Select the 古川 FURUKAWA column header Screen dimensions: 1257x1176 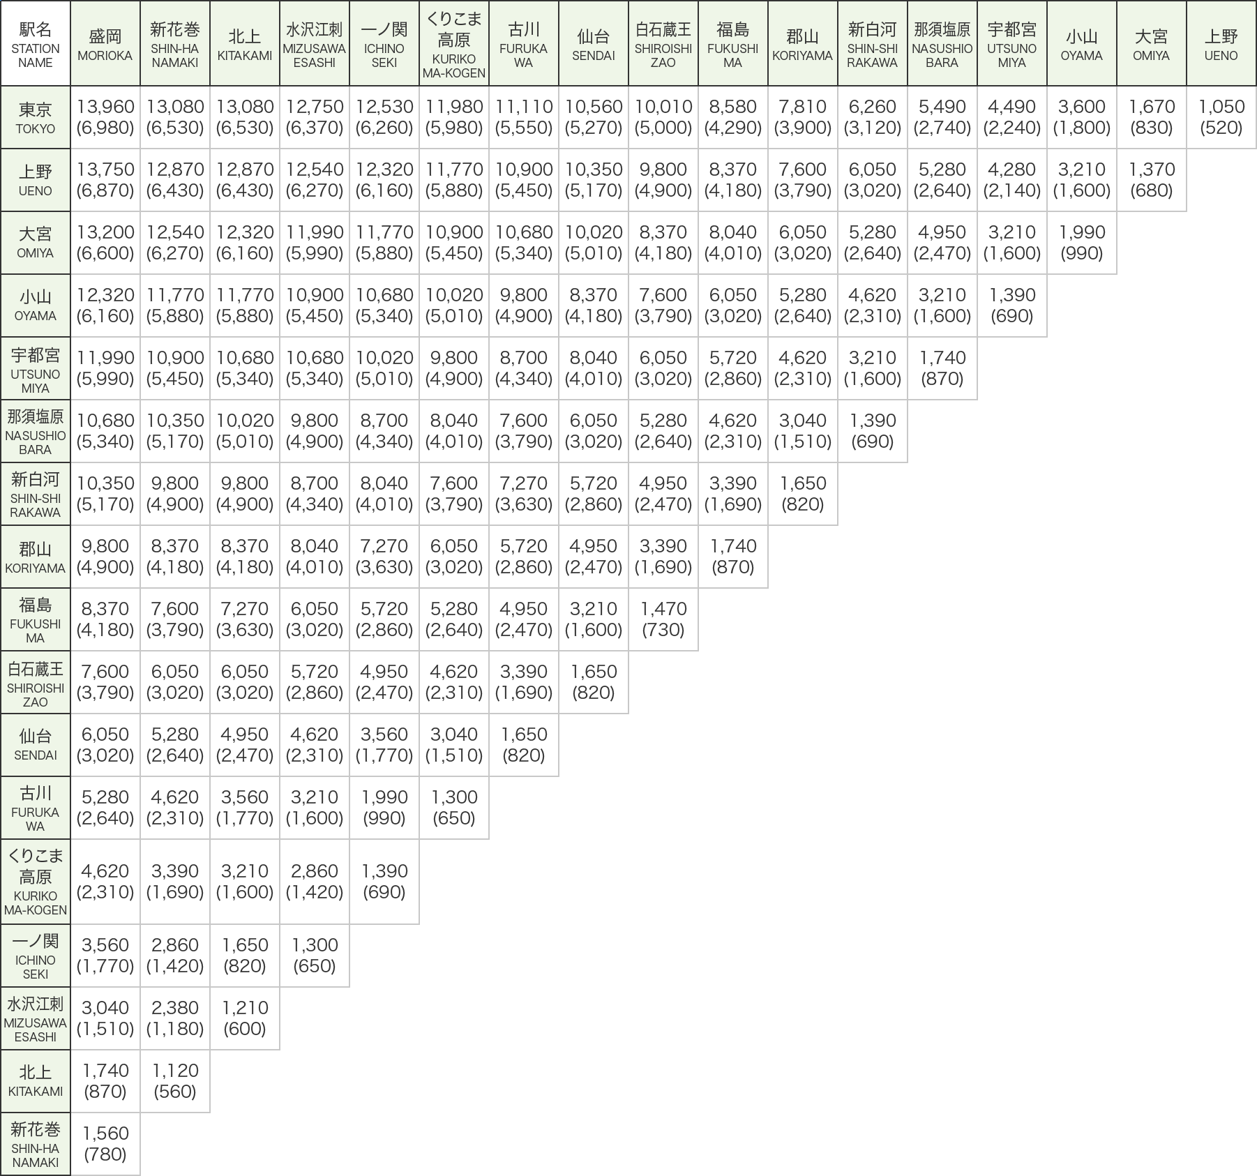tap(524, 43)
